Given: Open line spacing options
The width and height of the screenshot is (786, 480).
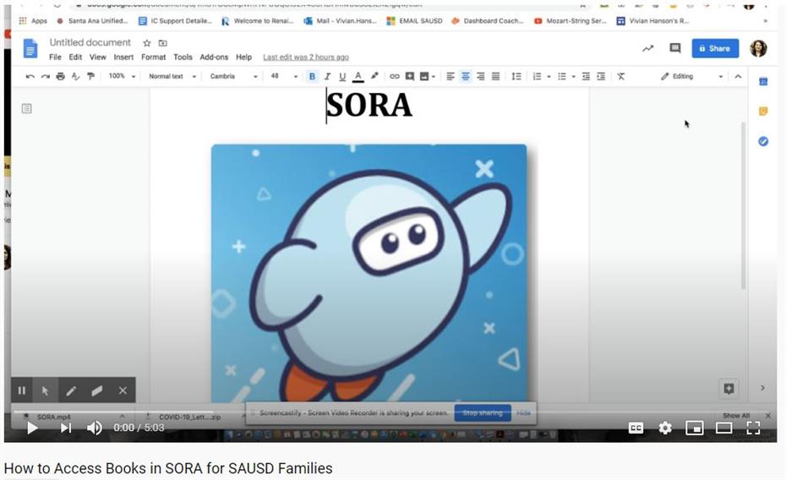Looking at the screenshot, I should (x=516, y=77).
